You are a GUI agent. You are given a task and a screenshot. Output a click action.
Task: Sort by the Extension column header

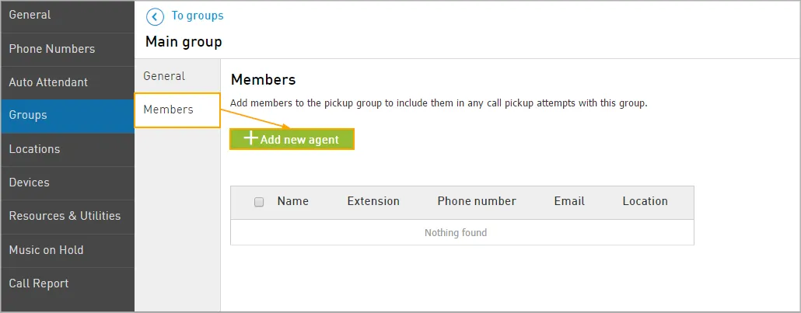pos(373,201)
